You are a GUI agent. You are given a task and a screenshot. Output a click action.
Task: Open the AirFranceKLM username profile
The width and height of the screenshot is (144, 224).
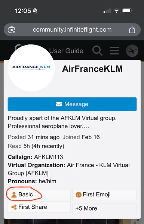[92, 69]
